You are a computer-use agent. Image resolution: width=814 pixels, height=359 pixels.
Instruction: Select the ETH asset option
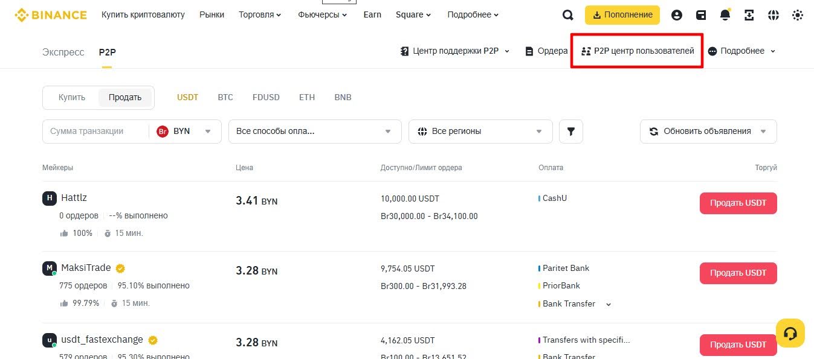[307, 97]
